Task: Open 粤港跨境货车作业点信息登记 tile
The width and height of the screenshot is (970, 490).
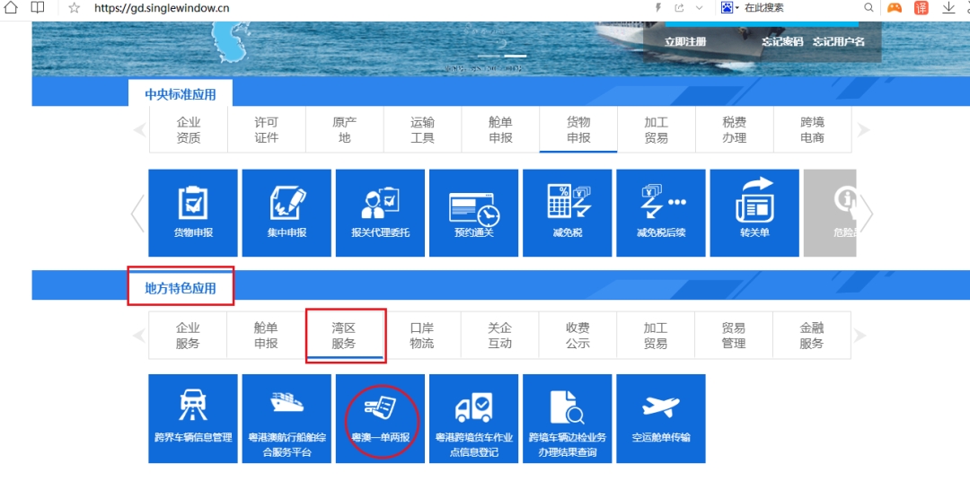Action: (474, 418)
